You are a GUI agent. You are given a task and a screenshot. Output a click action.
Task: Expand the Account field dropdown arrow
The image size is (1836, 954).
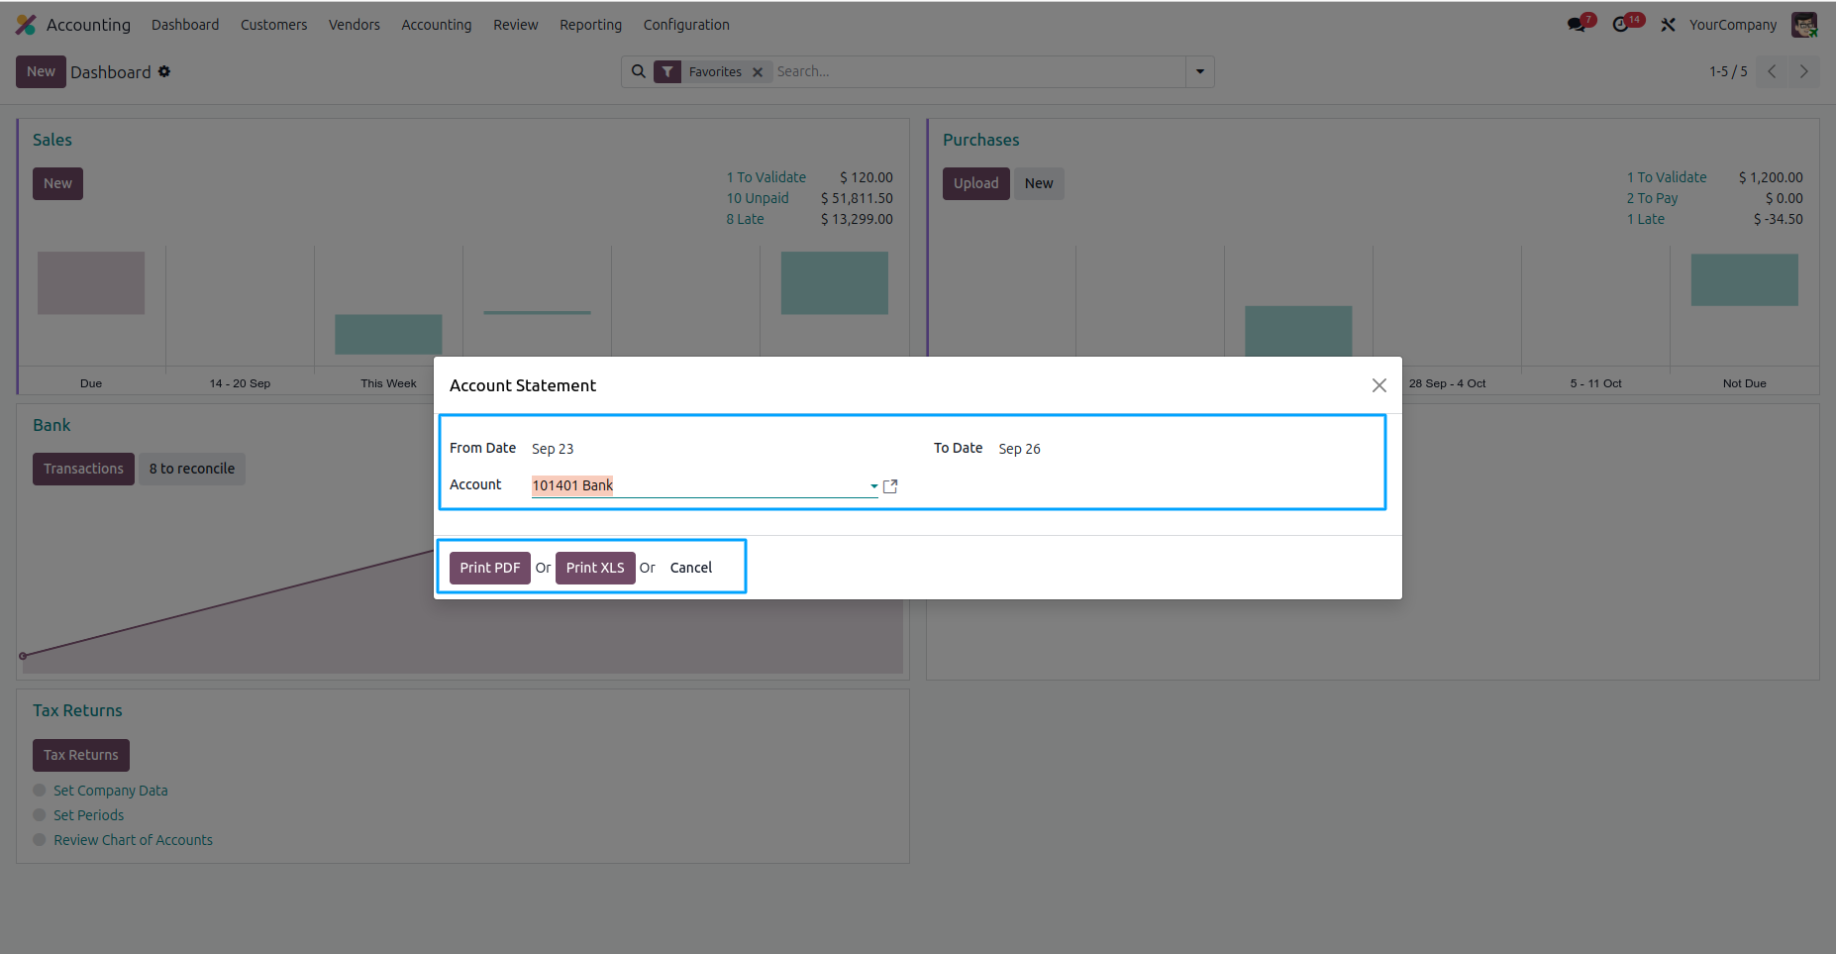pos(873,486)
